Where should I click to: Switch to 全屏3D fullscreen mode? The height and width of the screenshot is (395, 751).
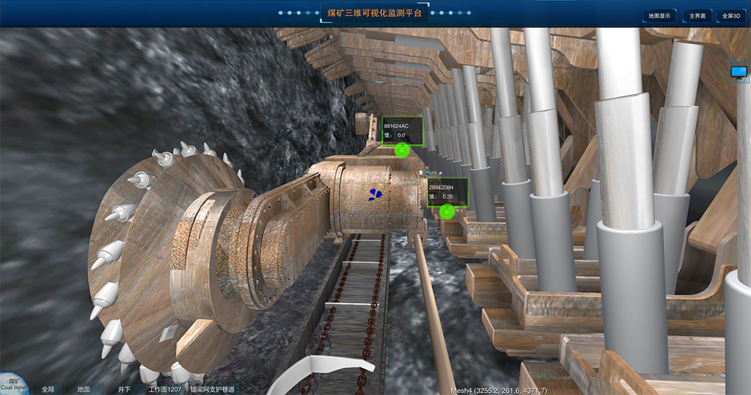731,16
